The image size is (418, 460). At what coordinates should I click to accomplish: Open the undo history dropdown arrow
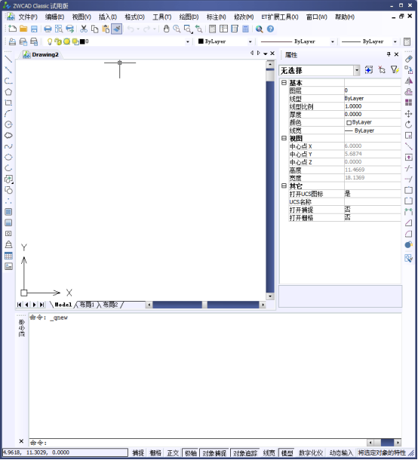[138, 29]
